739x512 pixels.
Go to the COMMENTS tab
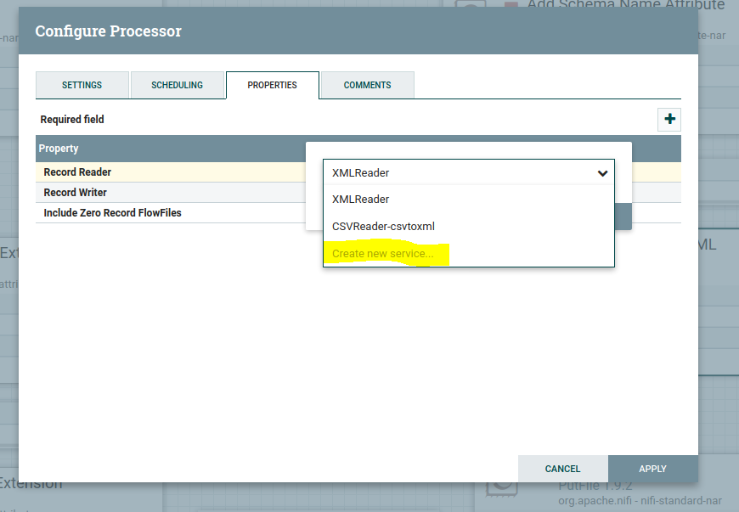pos(367,86)
